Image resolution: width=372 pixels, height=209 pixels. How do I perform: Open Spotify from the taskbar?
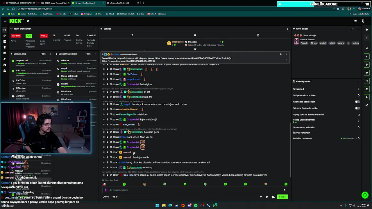(196, 206)
